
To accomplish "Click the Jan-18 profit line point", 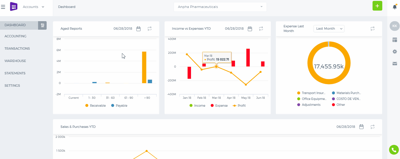I will (x=187, y=54).
